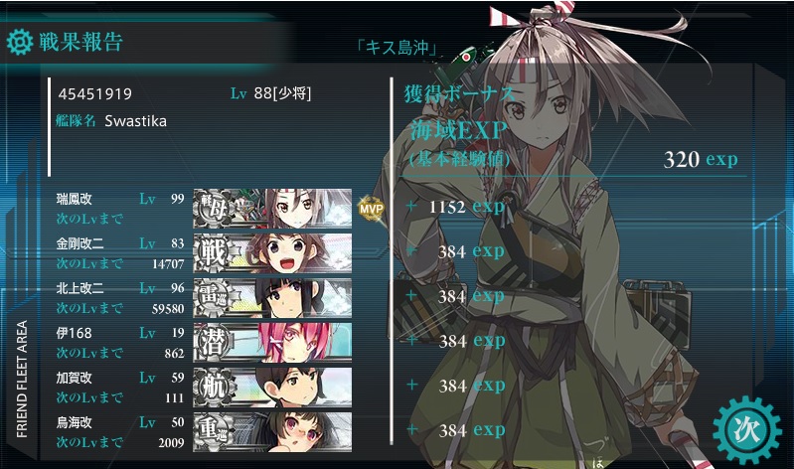Click the キス島沖 map name label
Screen dimensions: 794x469
coord(397,48)
